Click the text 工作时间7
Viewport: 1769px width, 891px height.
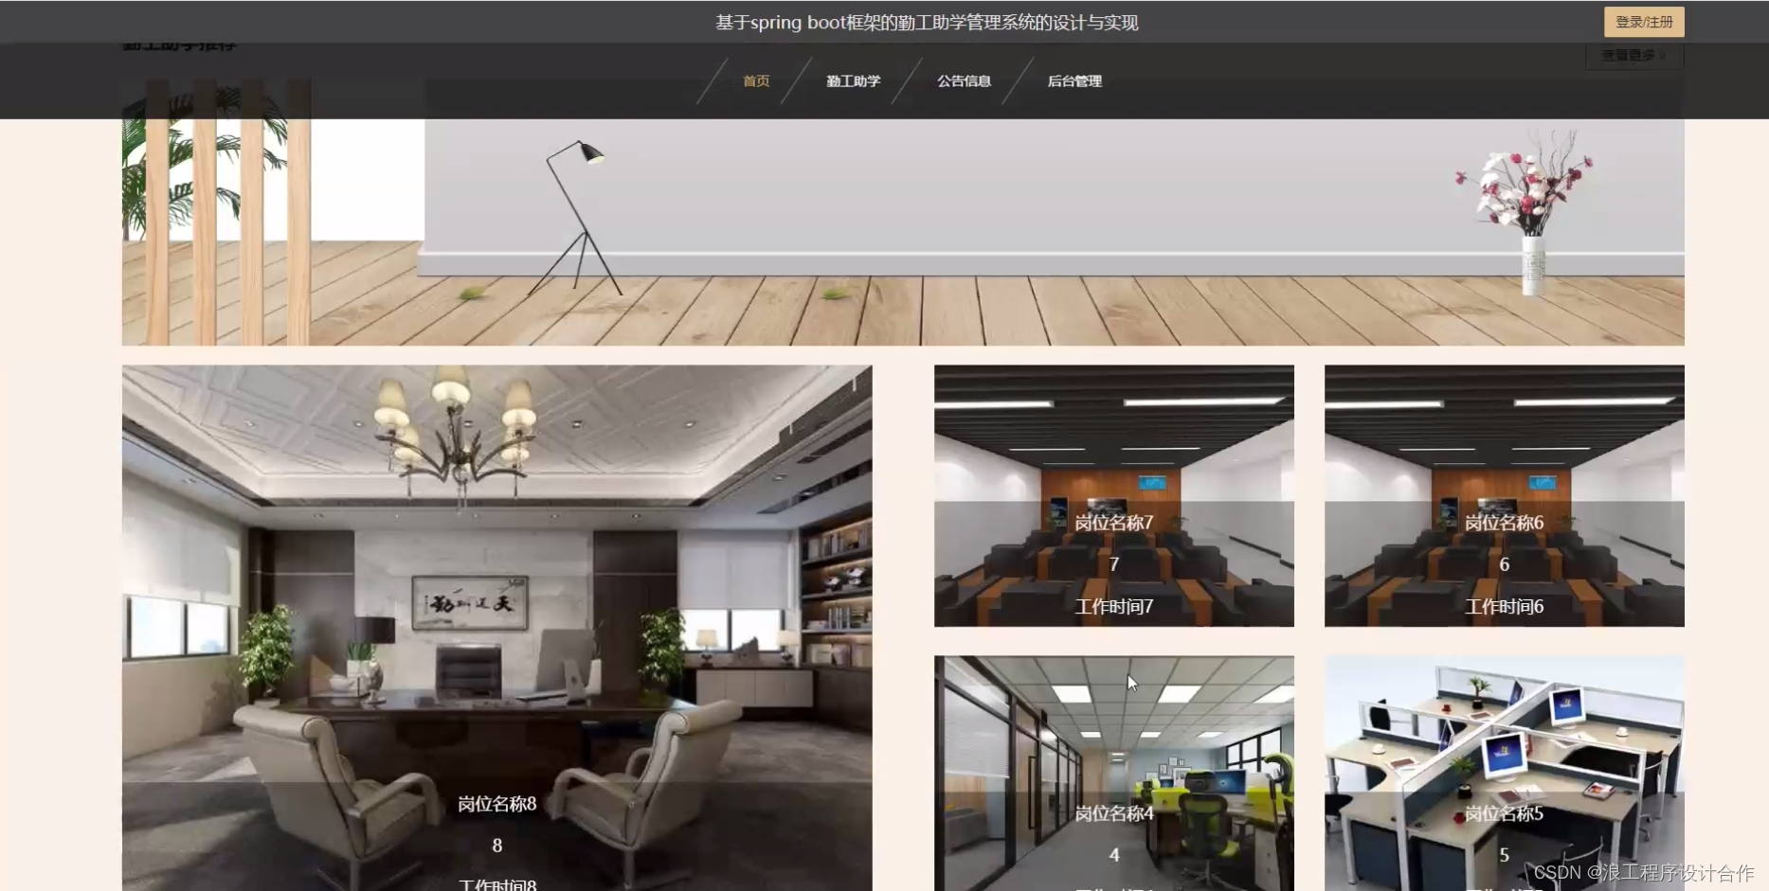1113,607
